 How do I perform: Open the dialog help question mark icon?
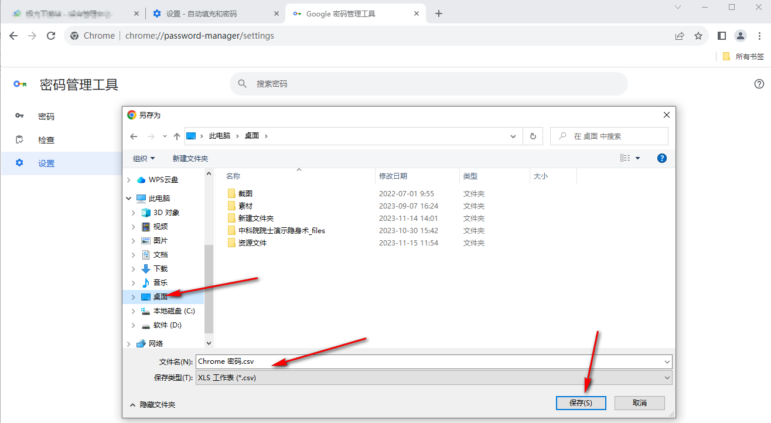coord(662,158)
